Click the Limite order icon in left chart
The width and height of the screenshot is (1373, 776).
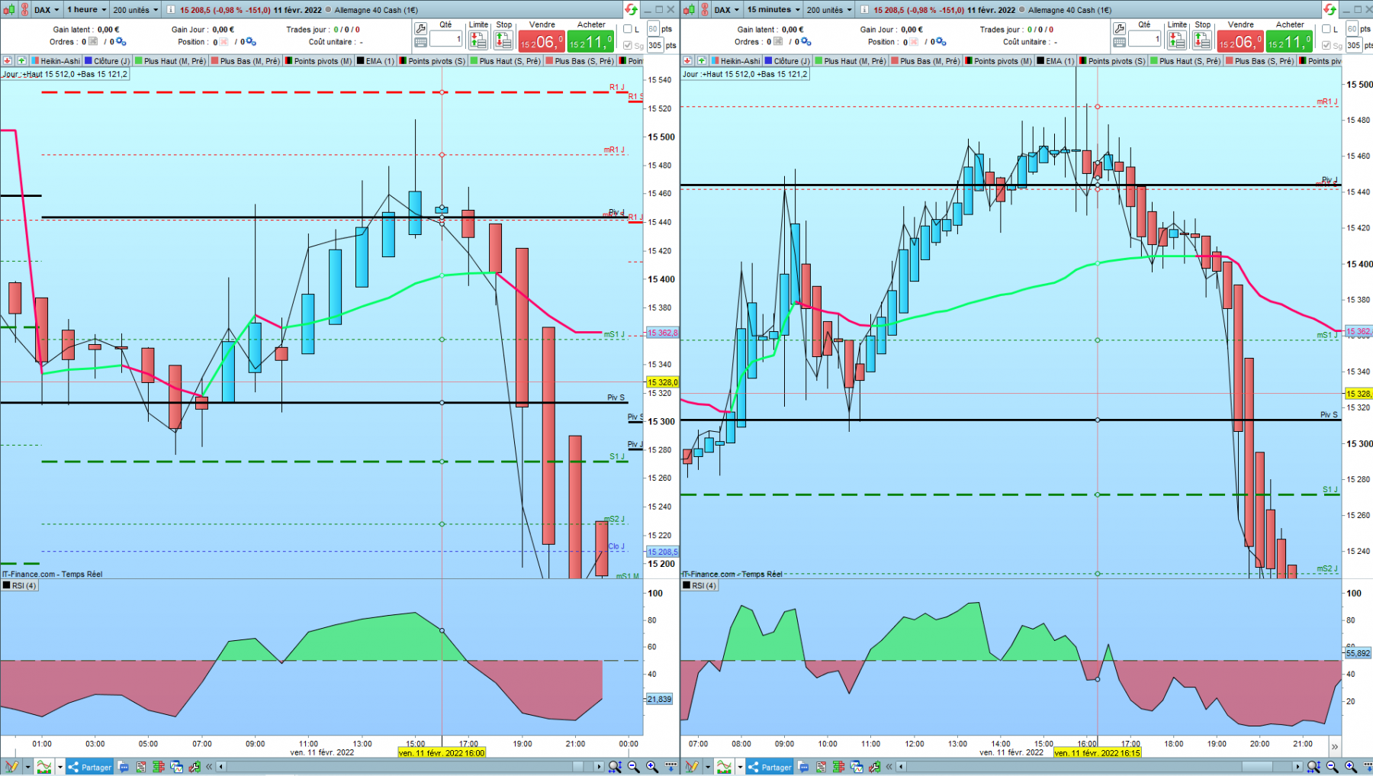478,41
